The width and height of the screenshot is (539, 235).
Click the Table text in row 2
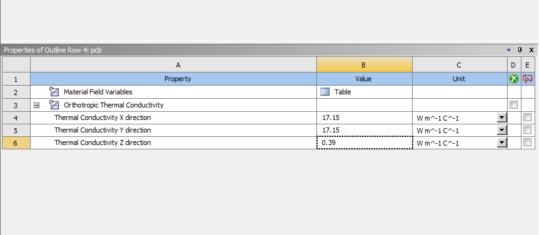(x=343, y=92)
